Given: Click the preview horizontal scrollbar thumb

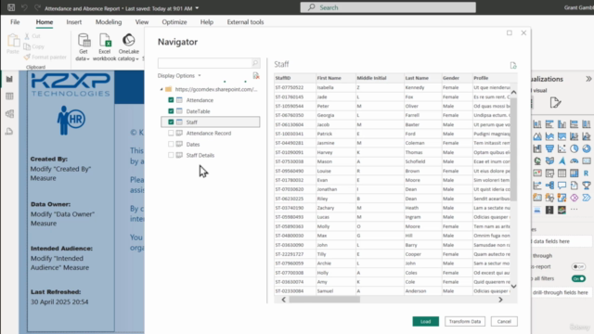Looking at the screenshot, I should click(325, 300).
